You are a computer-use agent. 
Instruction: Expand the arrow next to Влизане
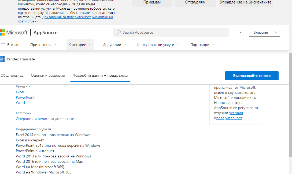[x=276, y=32]
